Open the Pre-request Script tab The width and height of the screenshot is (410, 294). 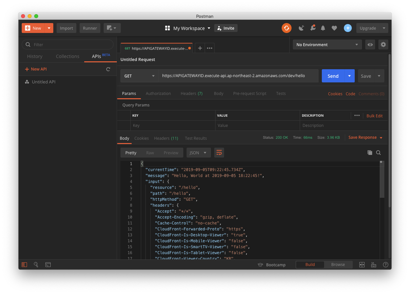click(x=250, y=94)
